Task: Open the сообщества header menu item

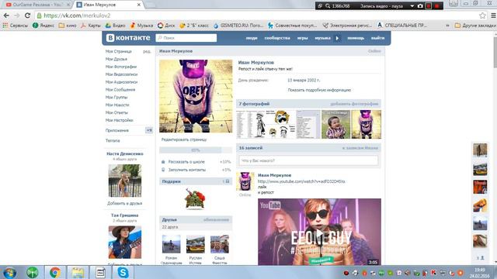Action: 277,38
